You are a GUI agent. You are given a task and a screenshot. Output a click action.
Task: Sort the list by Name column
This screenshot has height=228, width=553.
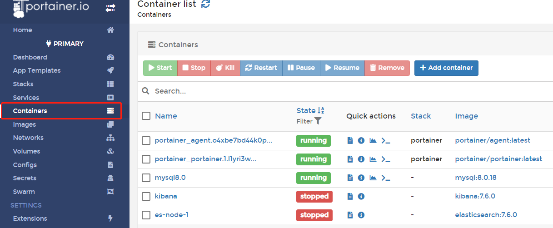pos(166,116)
